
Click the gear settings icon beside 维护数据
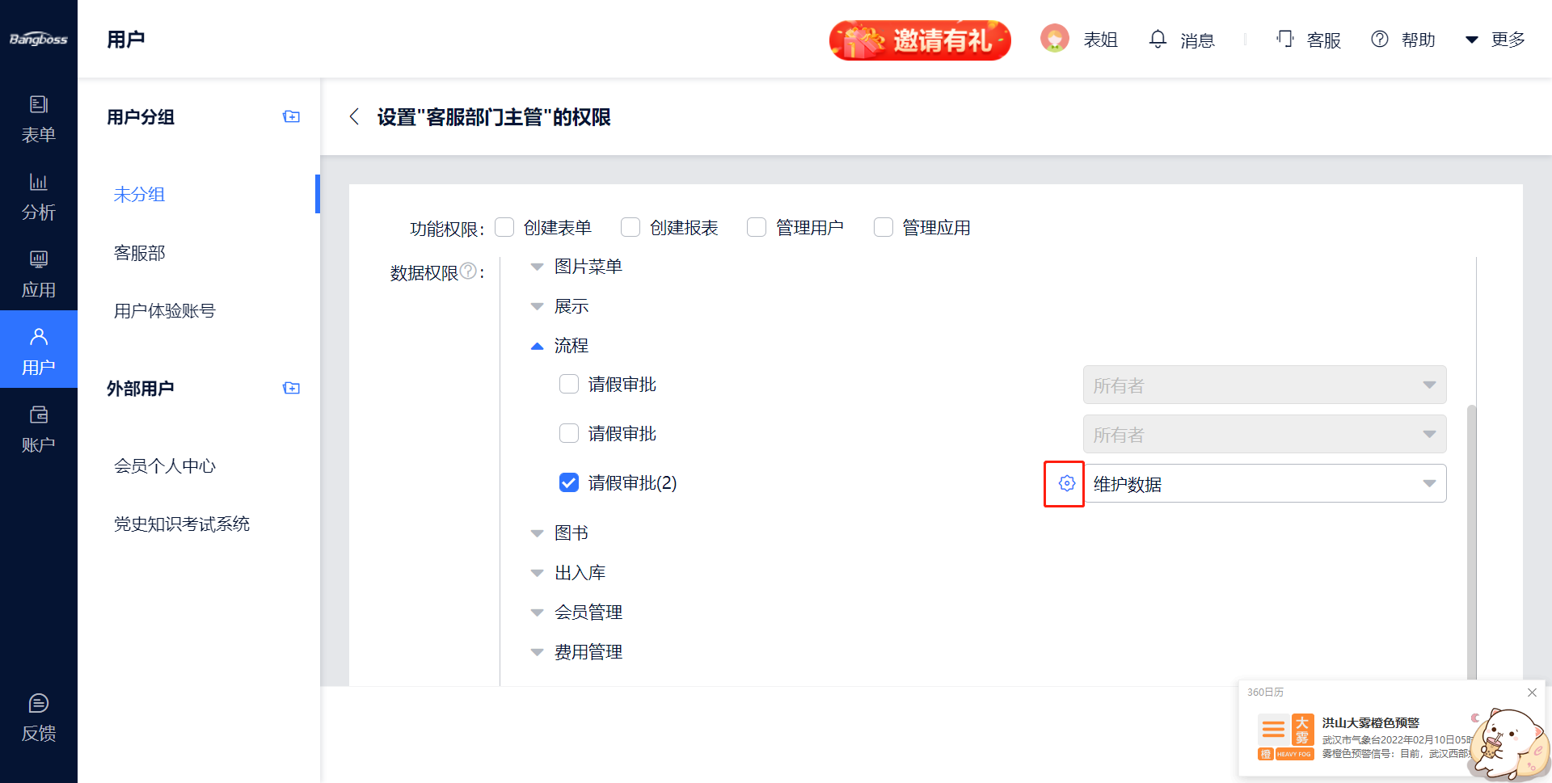pyautogui.click(x=1066, y=483)
